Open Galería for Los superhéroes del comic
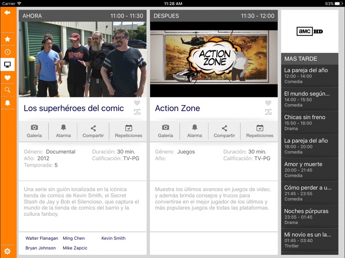Image resolution: width=345 pixels, height=258 pixels. (x=34, y=131)
